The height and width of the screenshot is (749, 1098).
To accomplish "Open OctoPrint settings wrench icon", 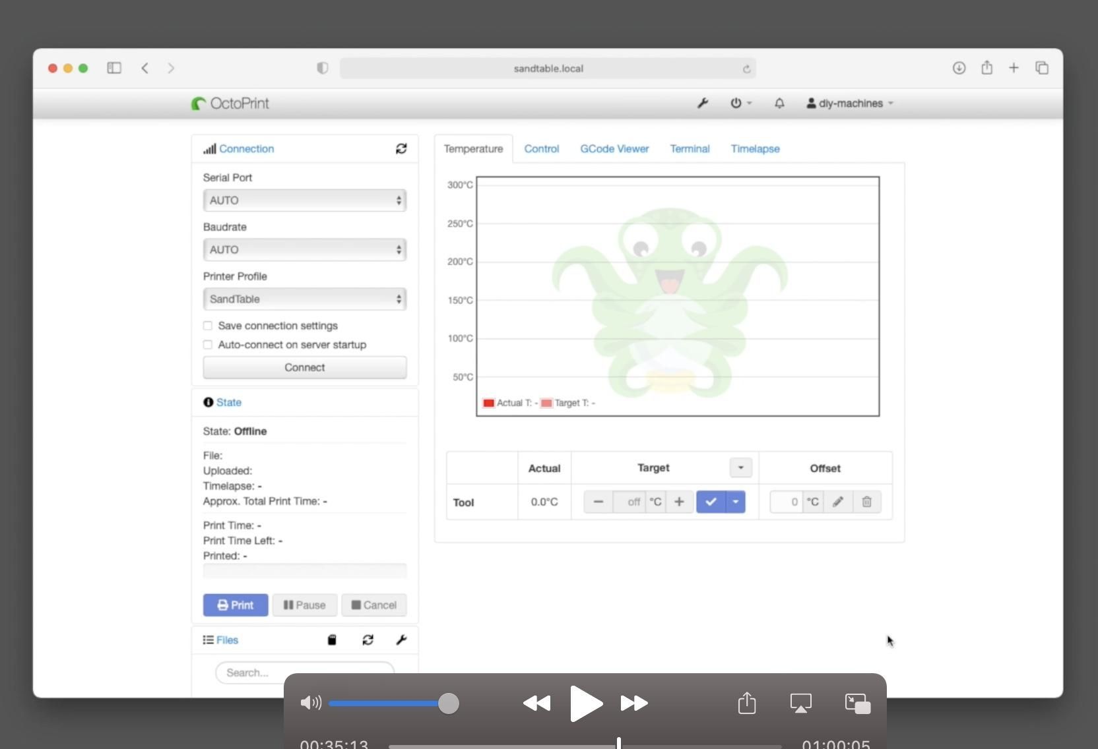I will pyautogui.click(x=703, y=103).
